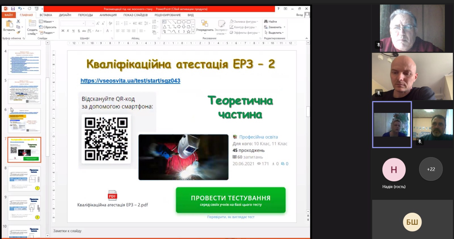Image resolution: width=454 pixels, height=239 pixels.
Task: Toggle bold Ж formatting
Action: [63, 31]
